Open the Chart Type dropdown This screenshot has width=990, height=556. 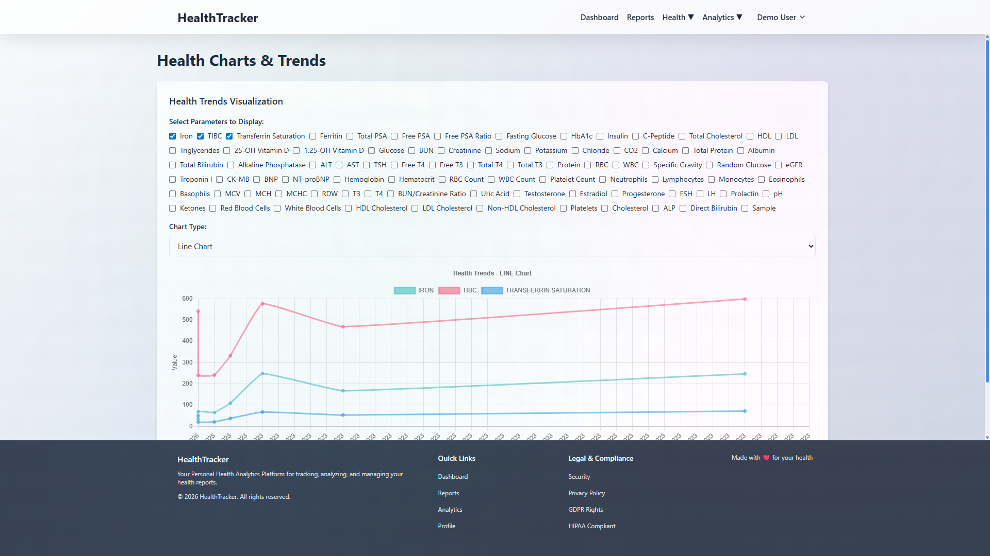(492, 247)
